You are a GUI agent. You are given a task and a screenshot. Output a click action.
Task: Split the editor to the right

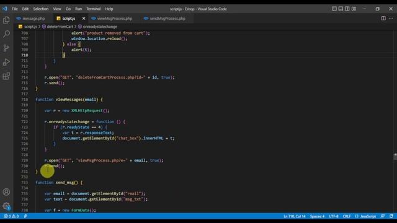click(383, 18)
